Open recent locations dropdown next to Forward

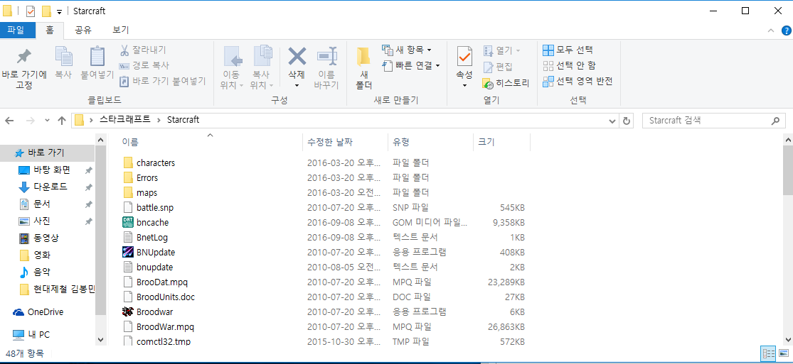coord(48,121)
